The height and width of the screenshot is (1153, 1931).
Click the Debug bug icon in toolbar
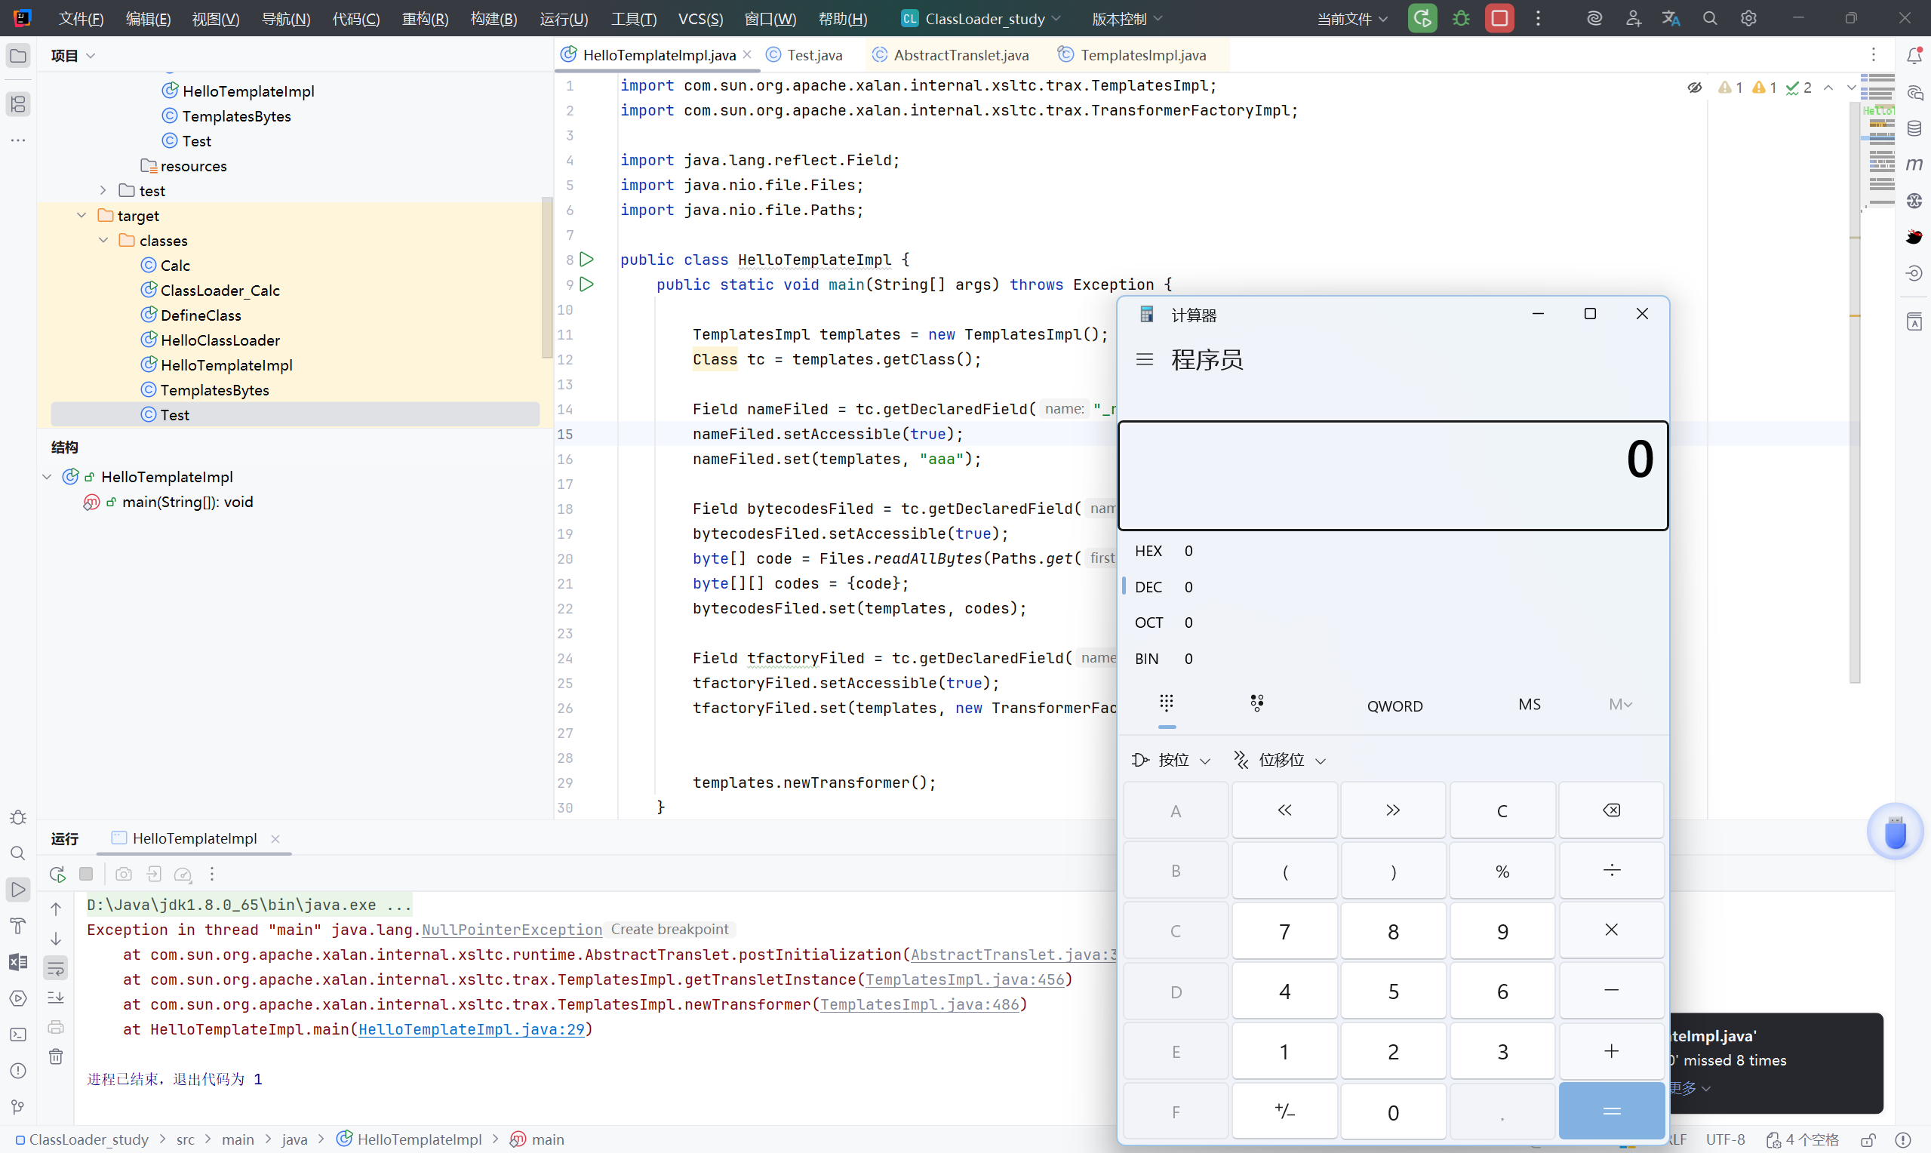coord(1461,19)
